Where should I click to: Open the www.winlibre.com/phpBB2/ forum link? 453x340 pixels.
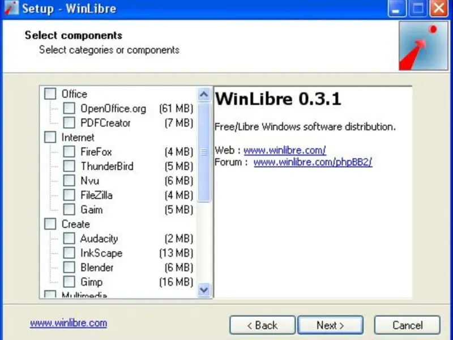coord(313,162)
